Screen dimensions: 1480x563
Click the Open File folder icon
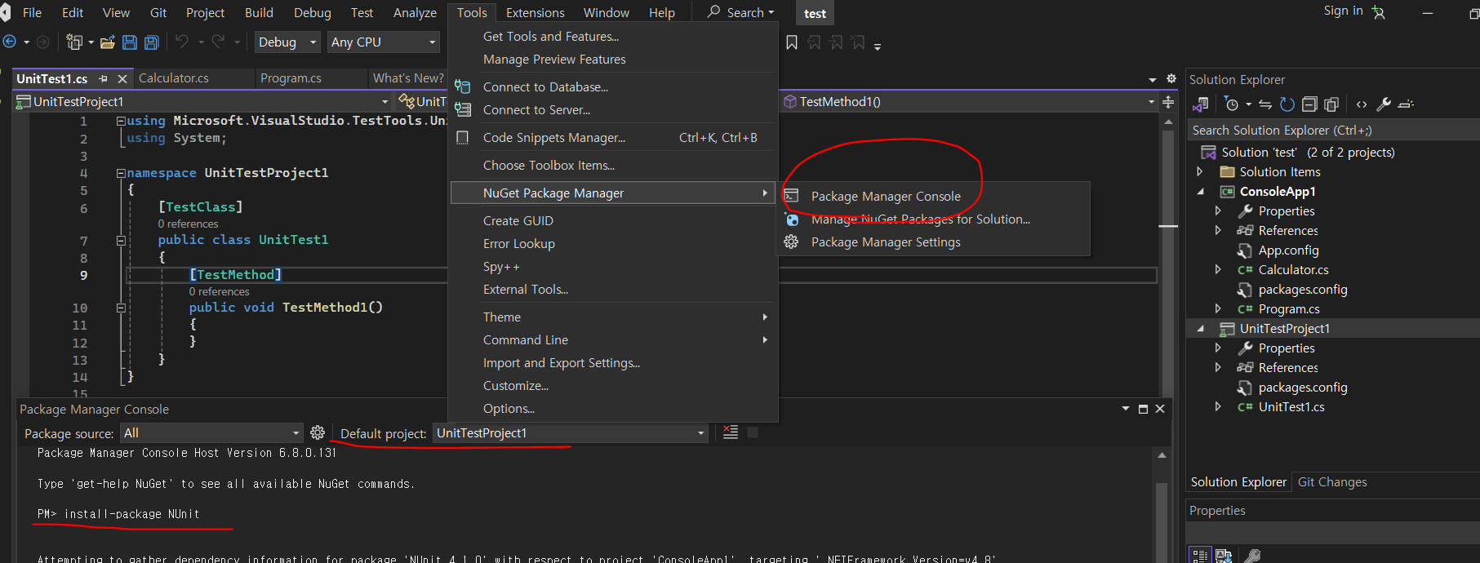pyautogui.click(x=107, y=42)
